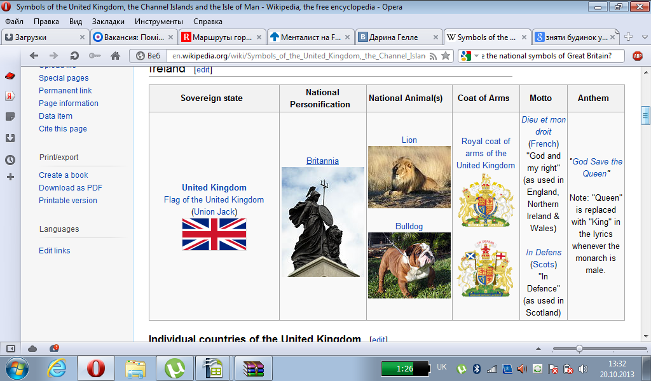Viewport: 651px width, 381px height.
Task: Open Windows Explorer folder from the taskbar
Action: coord(135,368)
